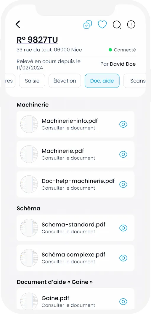The height and width of the screenshot is (314, 151).
Task: Open the R° 9827TU title link
Action: (x=37, y=40)
